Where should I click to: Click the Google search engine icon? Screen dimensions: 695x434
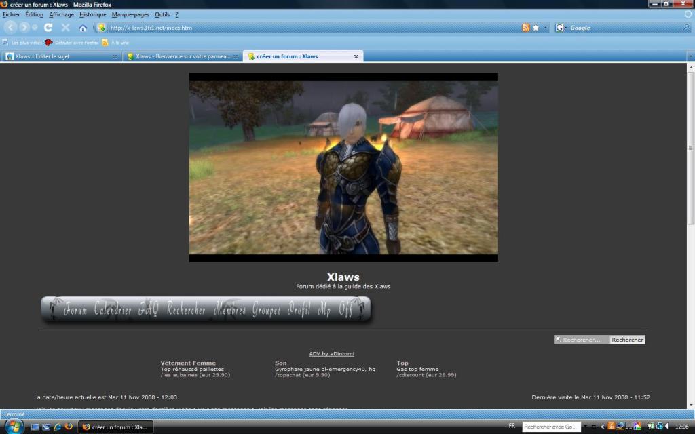pos(559,27)
